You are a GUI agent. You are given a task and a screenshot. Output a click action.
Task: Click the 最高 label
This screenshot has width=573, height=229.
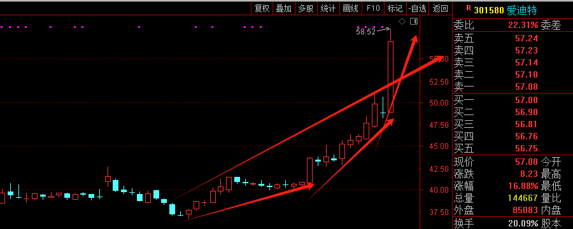tap(551, 174)
